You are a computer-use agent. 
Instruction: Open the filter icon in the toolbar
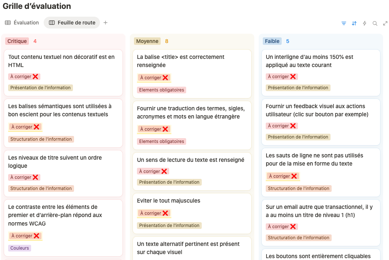(343, 23)
